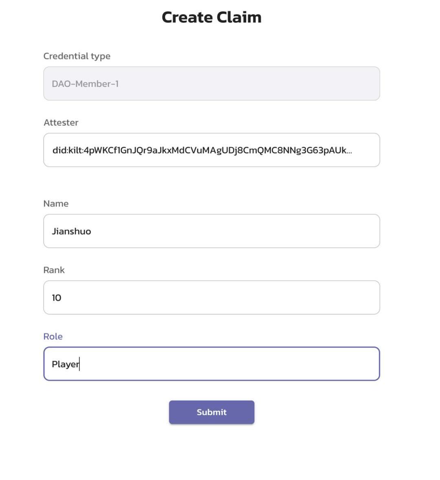This screenshot has width=440, height=480.
Task: Click the Create Claim heading
Action: tap(211, 17)
